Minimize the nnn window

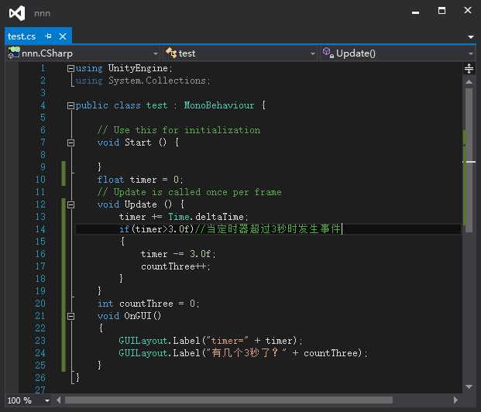(415, 12)
